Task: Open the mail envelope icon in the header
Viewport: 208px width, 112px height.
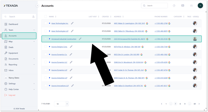Action: click(x=183, y=6)
